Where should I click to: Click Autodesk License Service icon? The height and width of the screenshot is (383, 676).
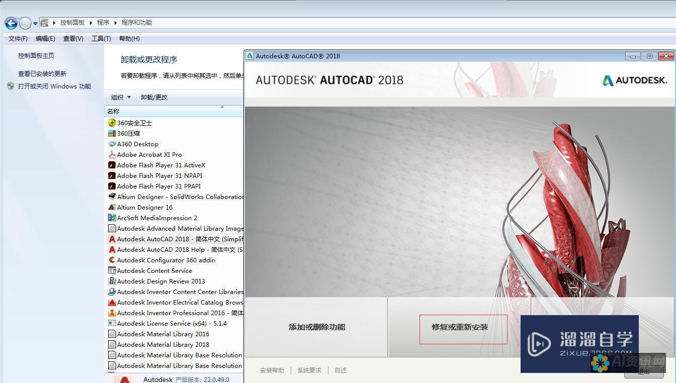pos(112,323)
